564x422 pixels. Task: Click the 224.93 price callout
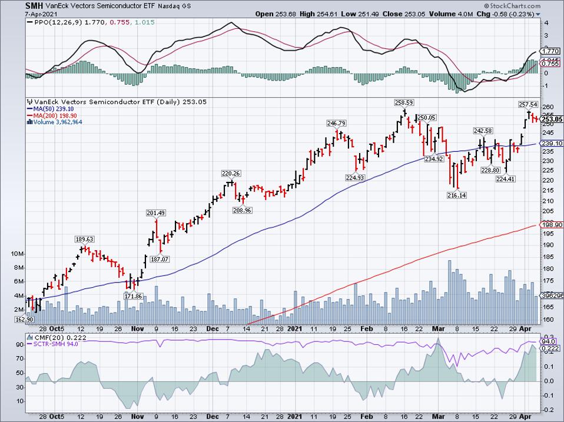[x=355, y=177]
